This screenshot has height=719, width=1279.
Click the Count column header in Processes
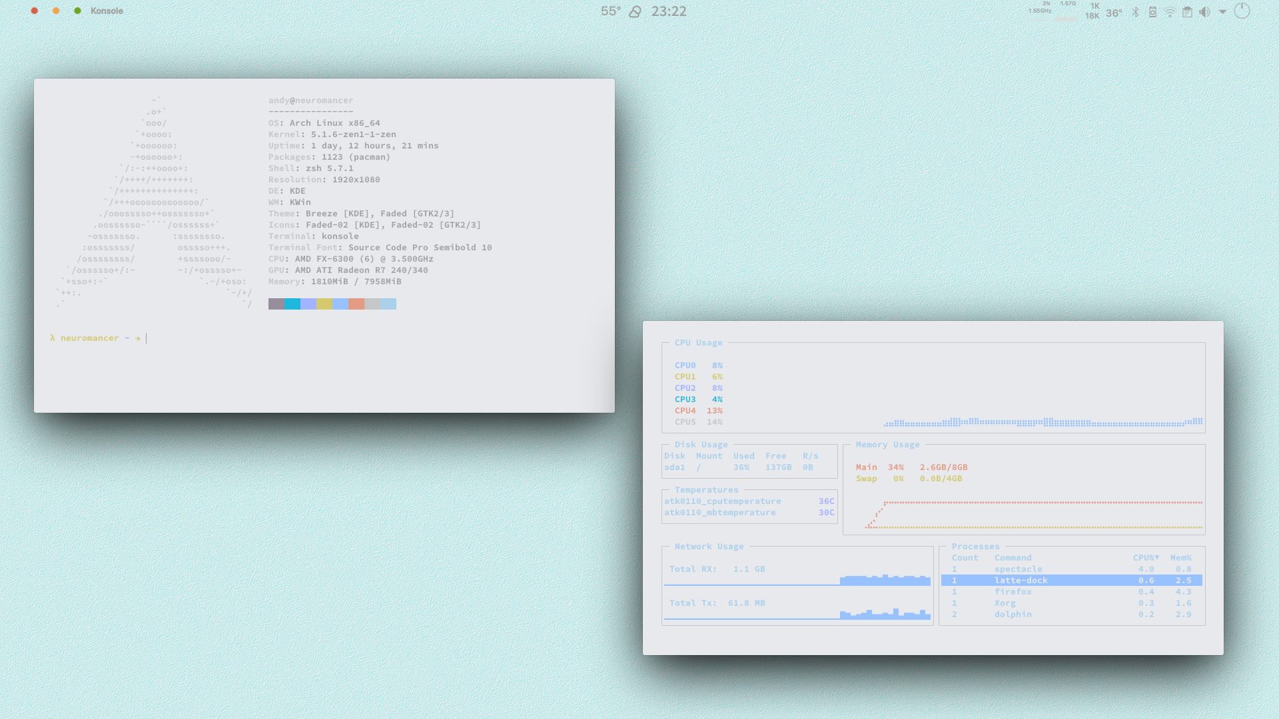965,558
